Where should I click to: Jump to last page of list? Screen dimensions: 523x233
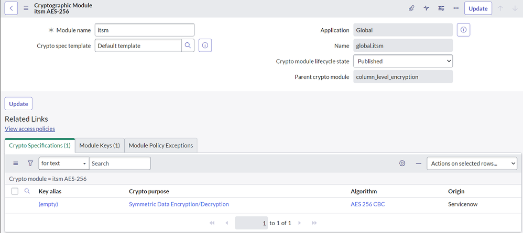click(314, 223)
